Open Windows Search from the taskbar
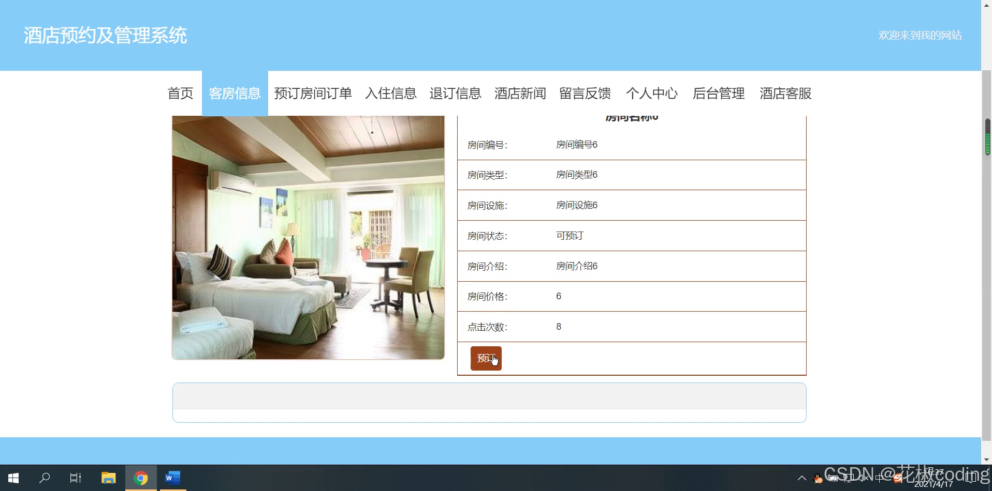 pyautogui.click(x=45, y=478)
